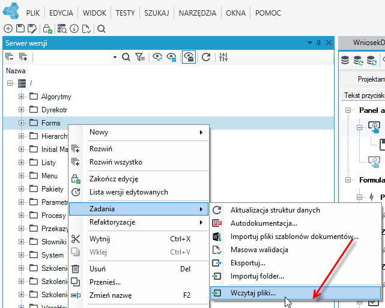Open the TESTY menu
Viewport: 385px width, 308px height.
125,13
